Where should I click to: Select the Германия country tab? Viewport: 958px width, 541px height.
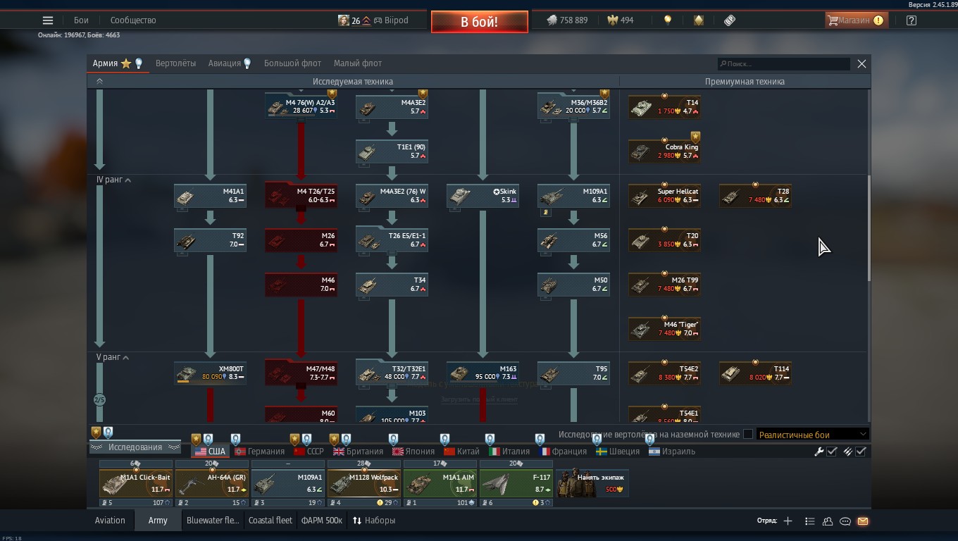260,452
